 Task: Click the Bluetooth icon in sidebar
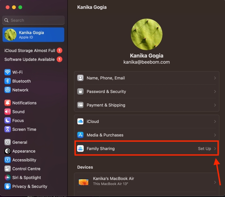[7, 81]
